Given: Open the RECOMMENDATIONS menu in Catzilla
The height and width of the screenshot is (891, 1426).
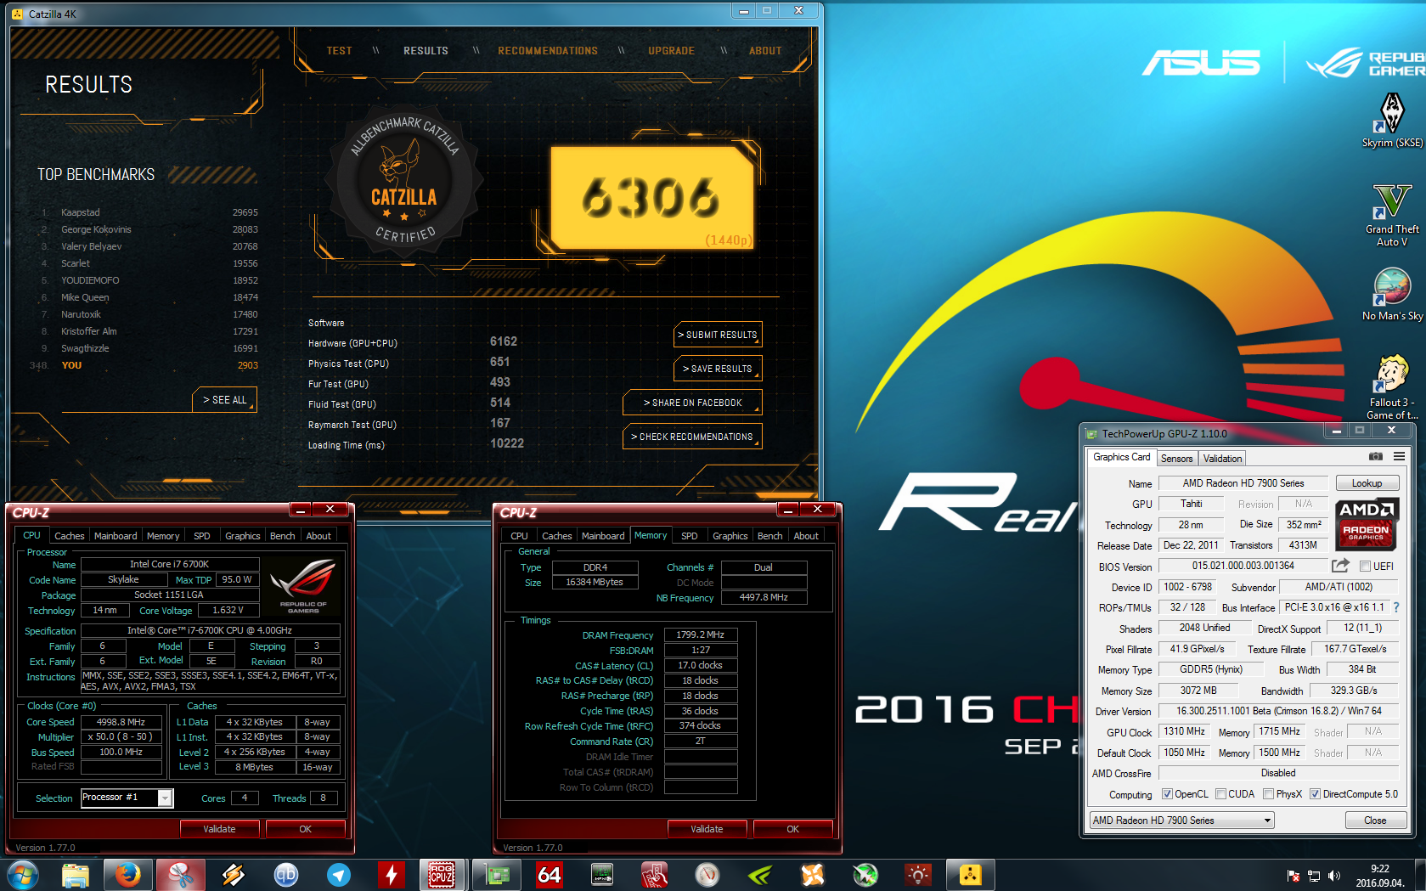Looking at the screenshot, I should (548, 51).
